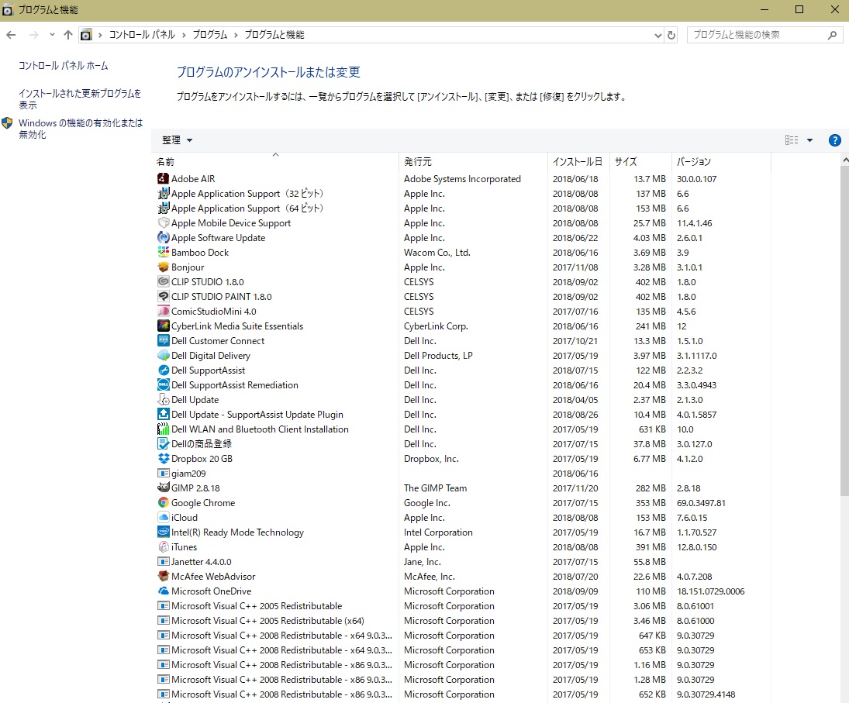Click the Microsoft OneDrive cloud icon
Screen dimensions: 849x703
(163, 591)
